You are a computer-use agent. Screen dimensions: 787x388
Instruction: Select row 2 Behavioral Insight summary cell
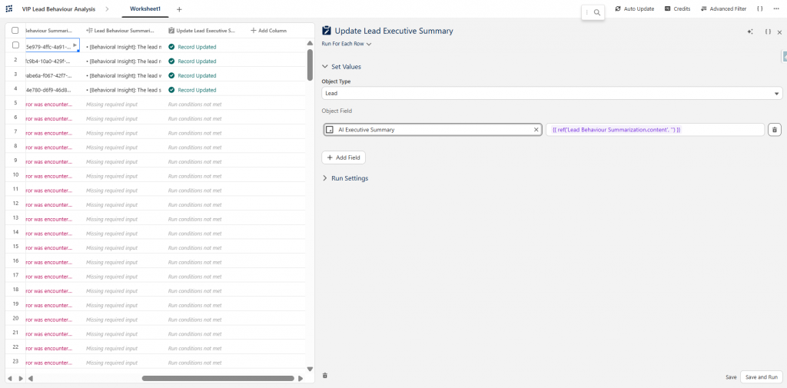(124, 61)
